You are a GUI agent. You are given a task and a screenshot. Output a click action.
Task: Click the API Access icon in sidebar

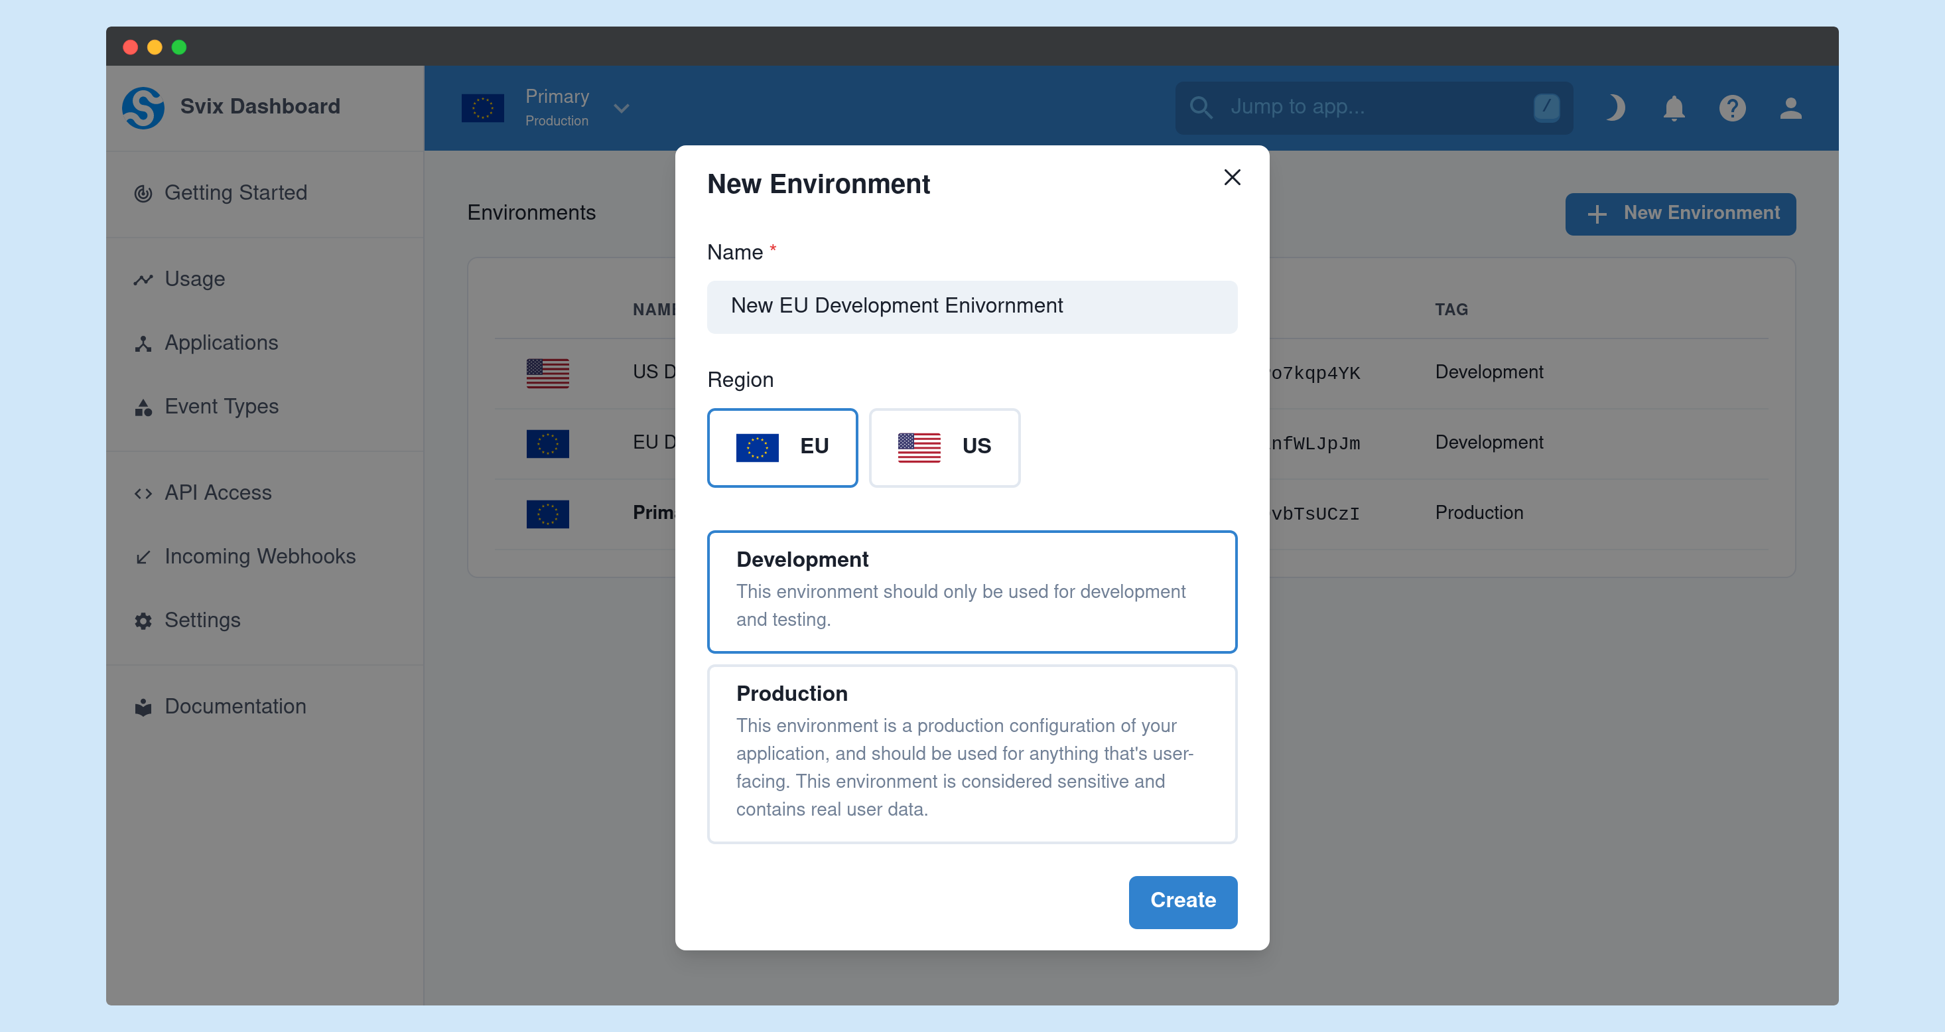144,492
